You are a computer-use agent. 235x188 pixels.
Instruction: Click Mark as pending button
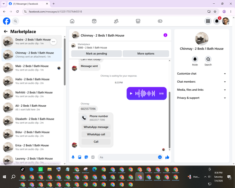96,54
